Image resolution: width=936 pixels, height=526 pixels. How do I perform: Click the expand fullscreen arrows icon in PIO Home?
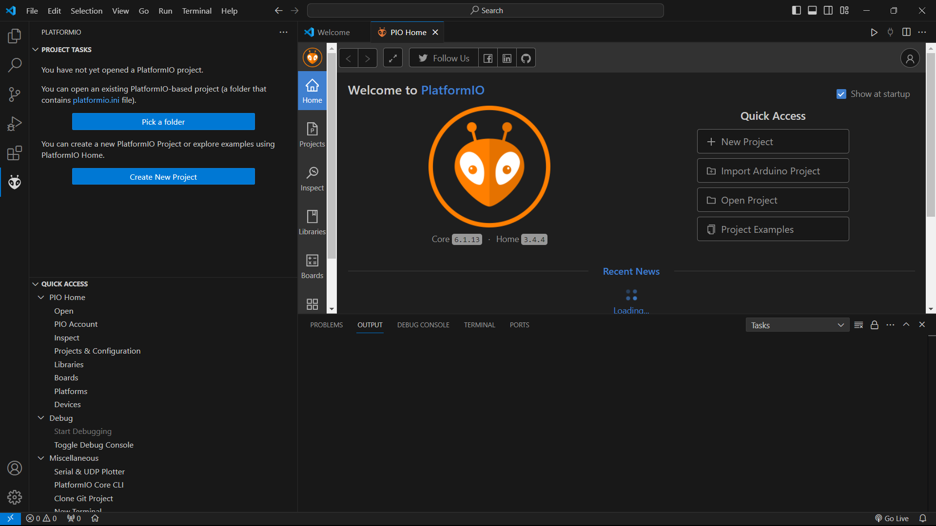tap(393, 58)
